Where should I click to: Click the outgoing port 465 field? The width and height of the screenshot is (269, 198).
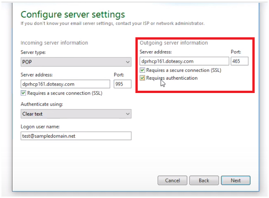pyautogui.click(x=239, y=61)
